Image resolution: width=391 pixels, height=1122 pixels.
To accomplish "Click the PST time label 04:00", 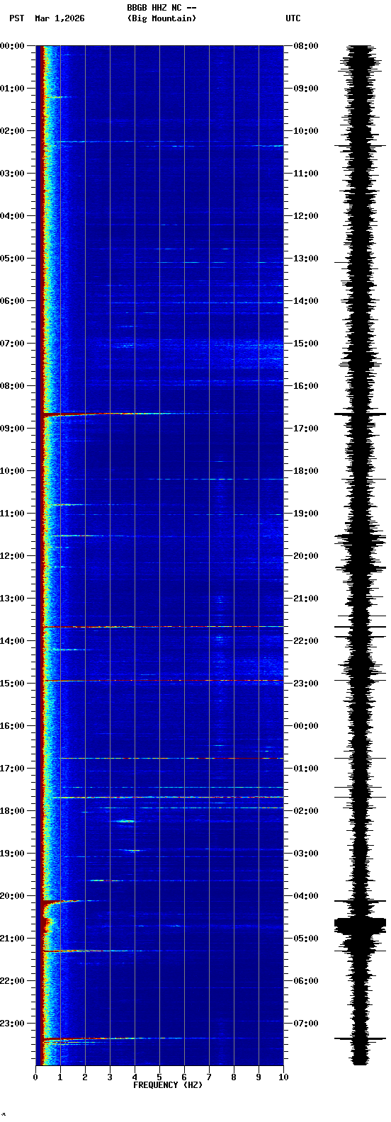I will click(12, 216).
